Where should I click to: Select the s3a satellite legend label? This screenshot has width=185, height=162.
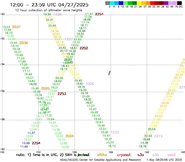(140, 155)
